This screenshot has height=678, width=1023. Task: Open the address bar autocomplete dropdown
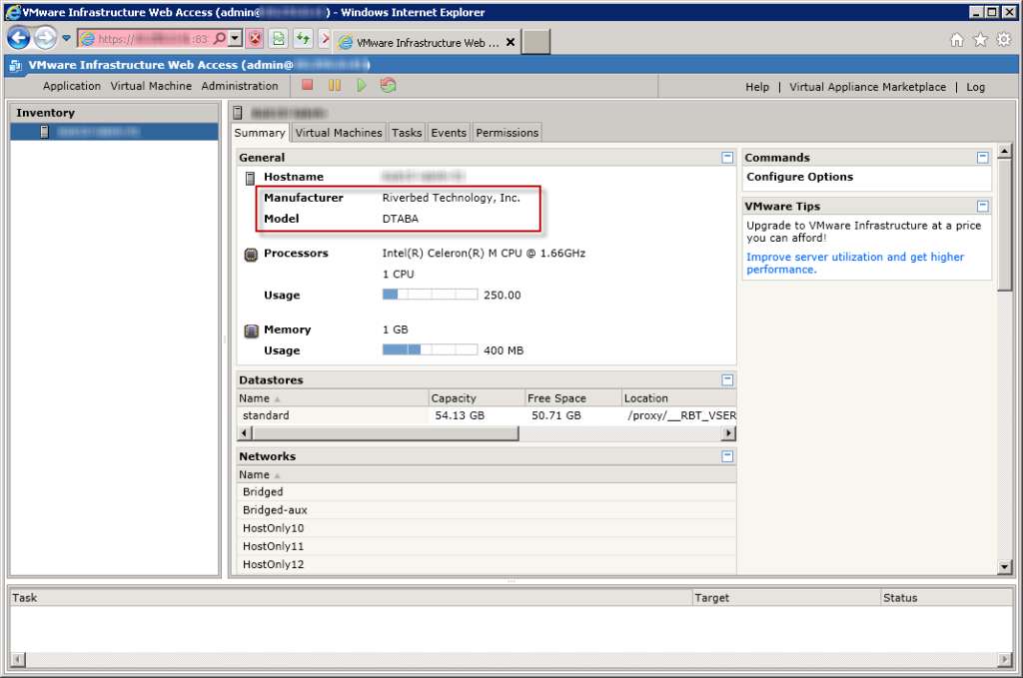pyautogui.click(x=236, y=39)
